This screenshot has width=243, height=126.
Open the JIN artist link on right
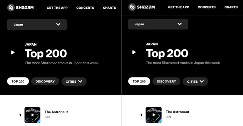point(169,117)
